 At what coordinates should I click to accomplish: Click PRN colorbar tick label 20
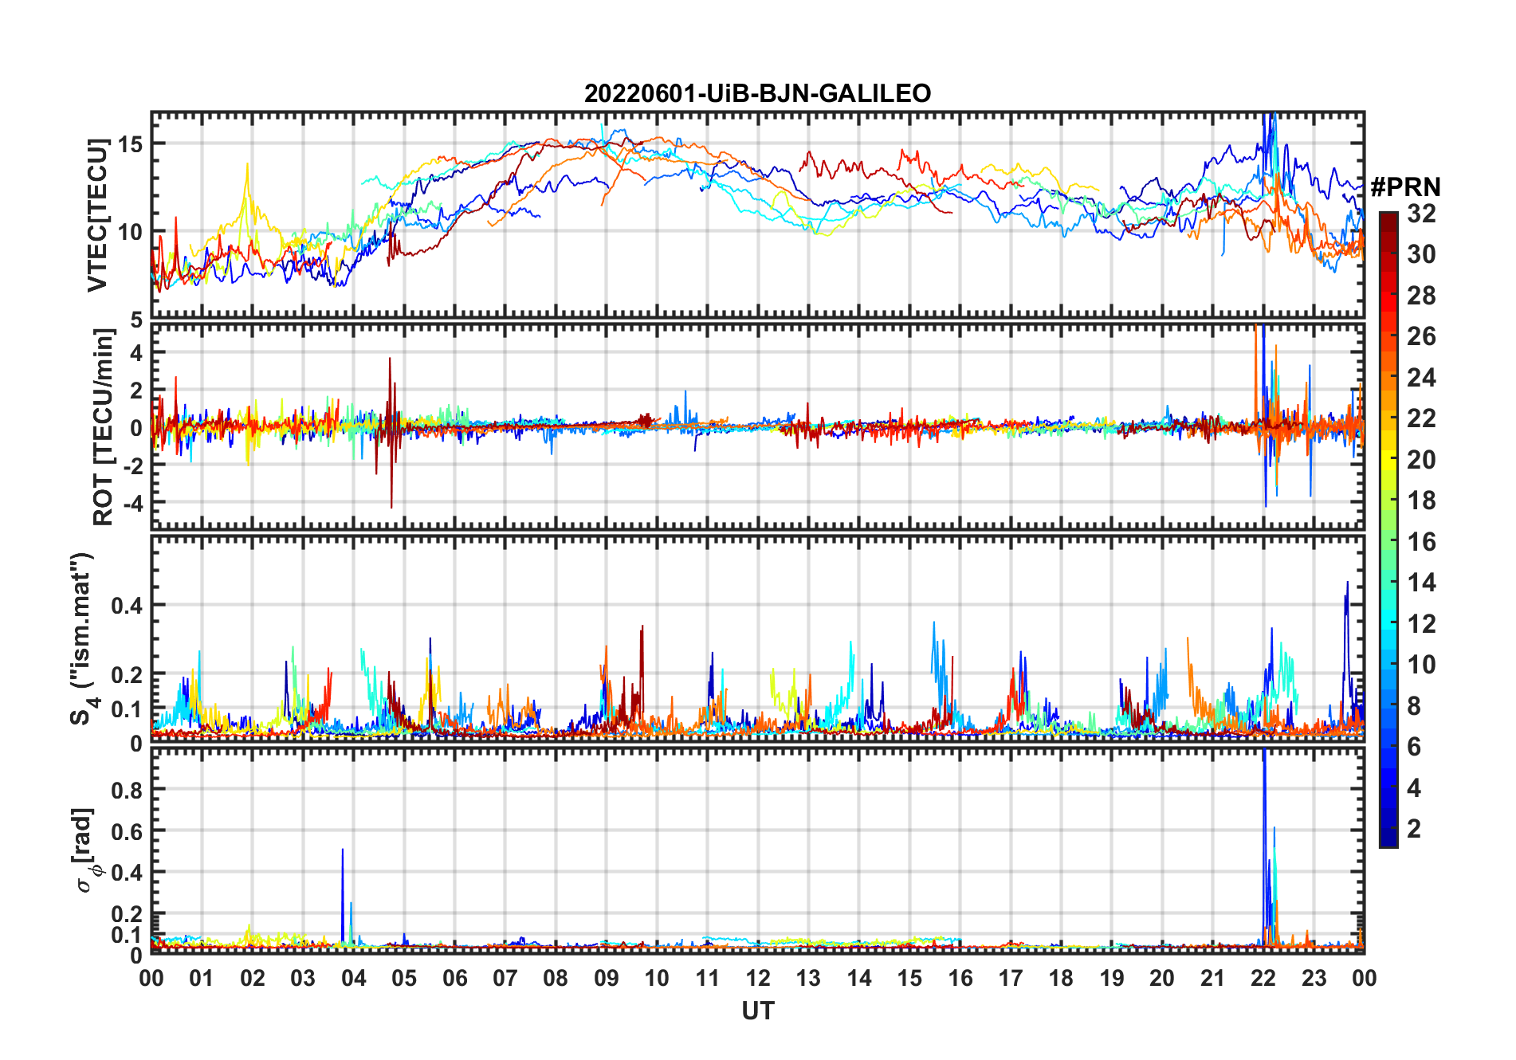(1421, 460)
